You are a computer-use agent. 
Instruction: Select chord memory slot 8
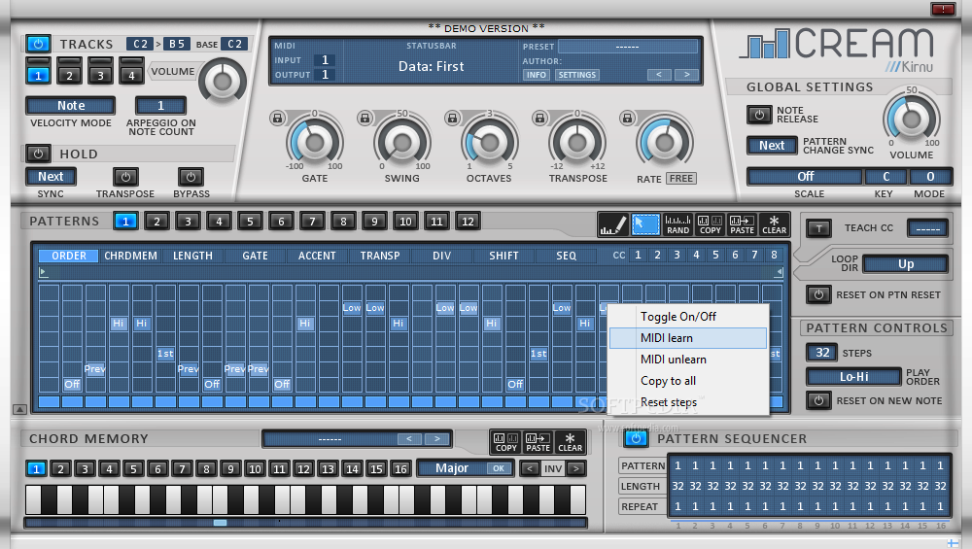click(x=206, y=468)
